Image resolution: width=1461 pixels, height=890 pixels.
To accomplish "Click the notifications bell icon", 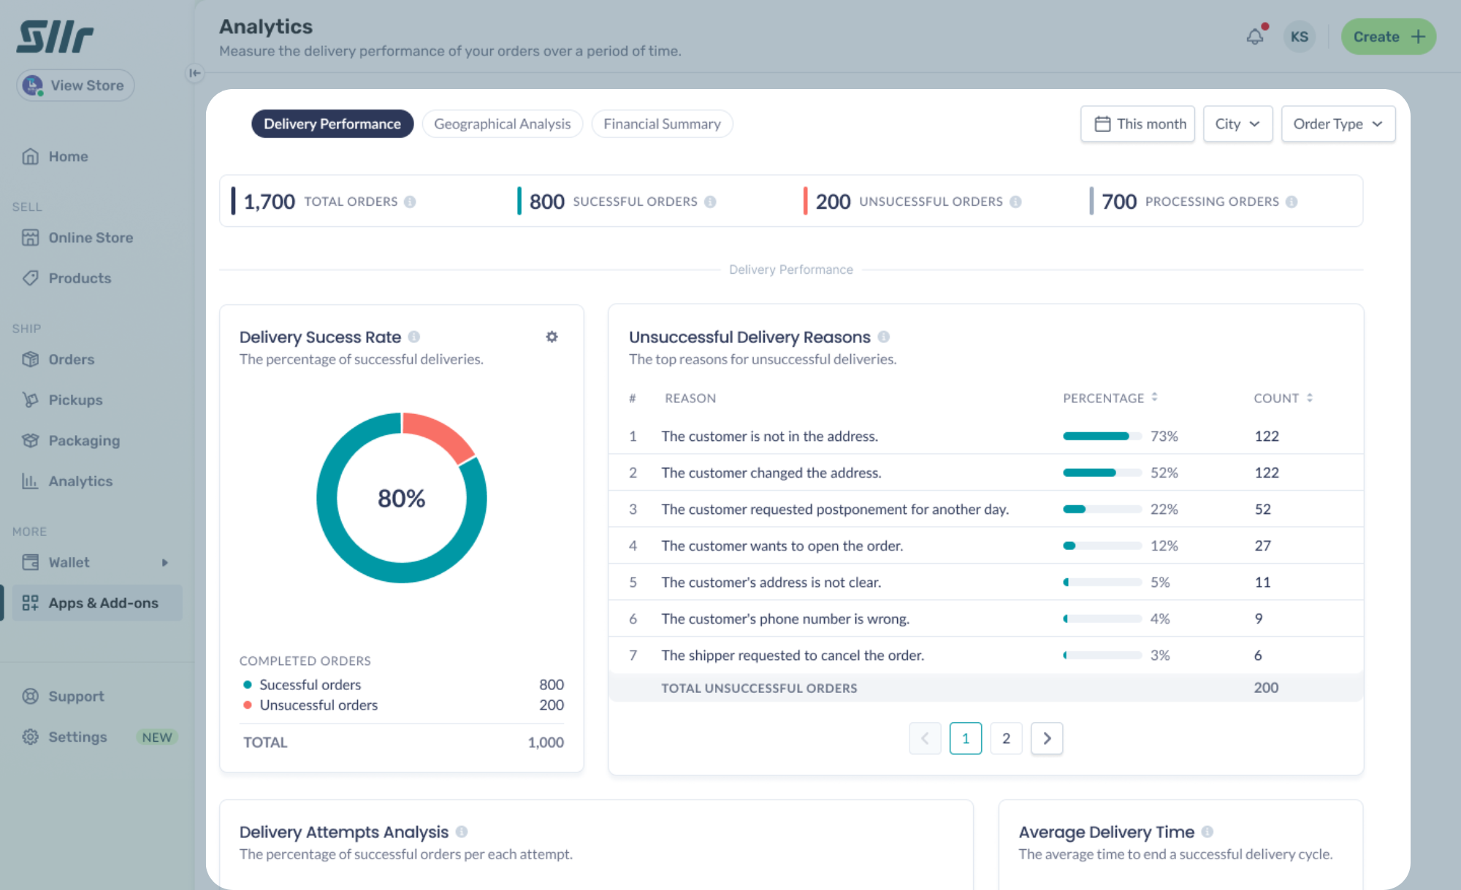I will (1254, 37).
